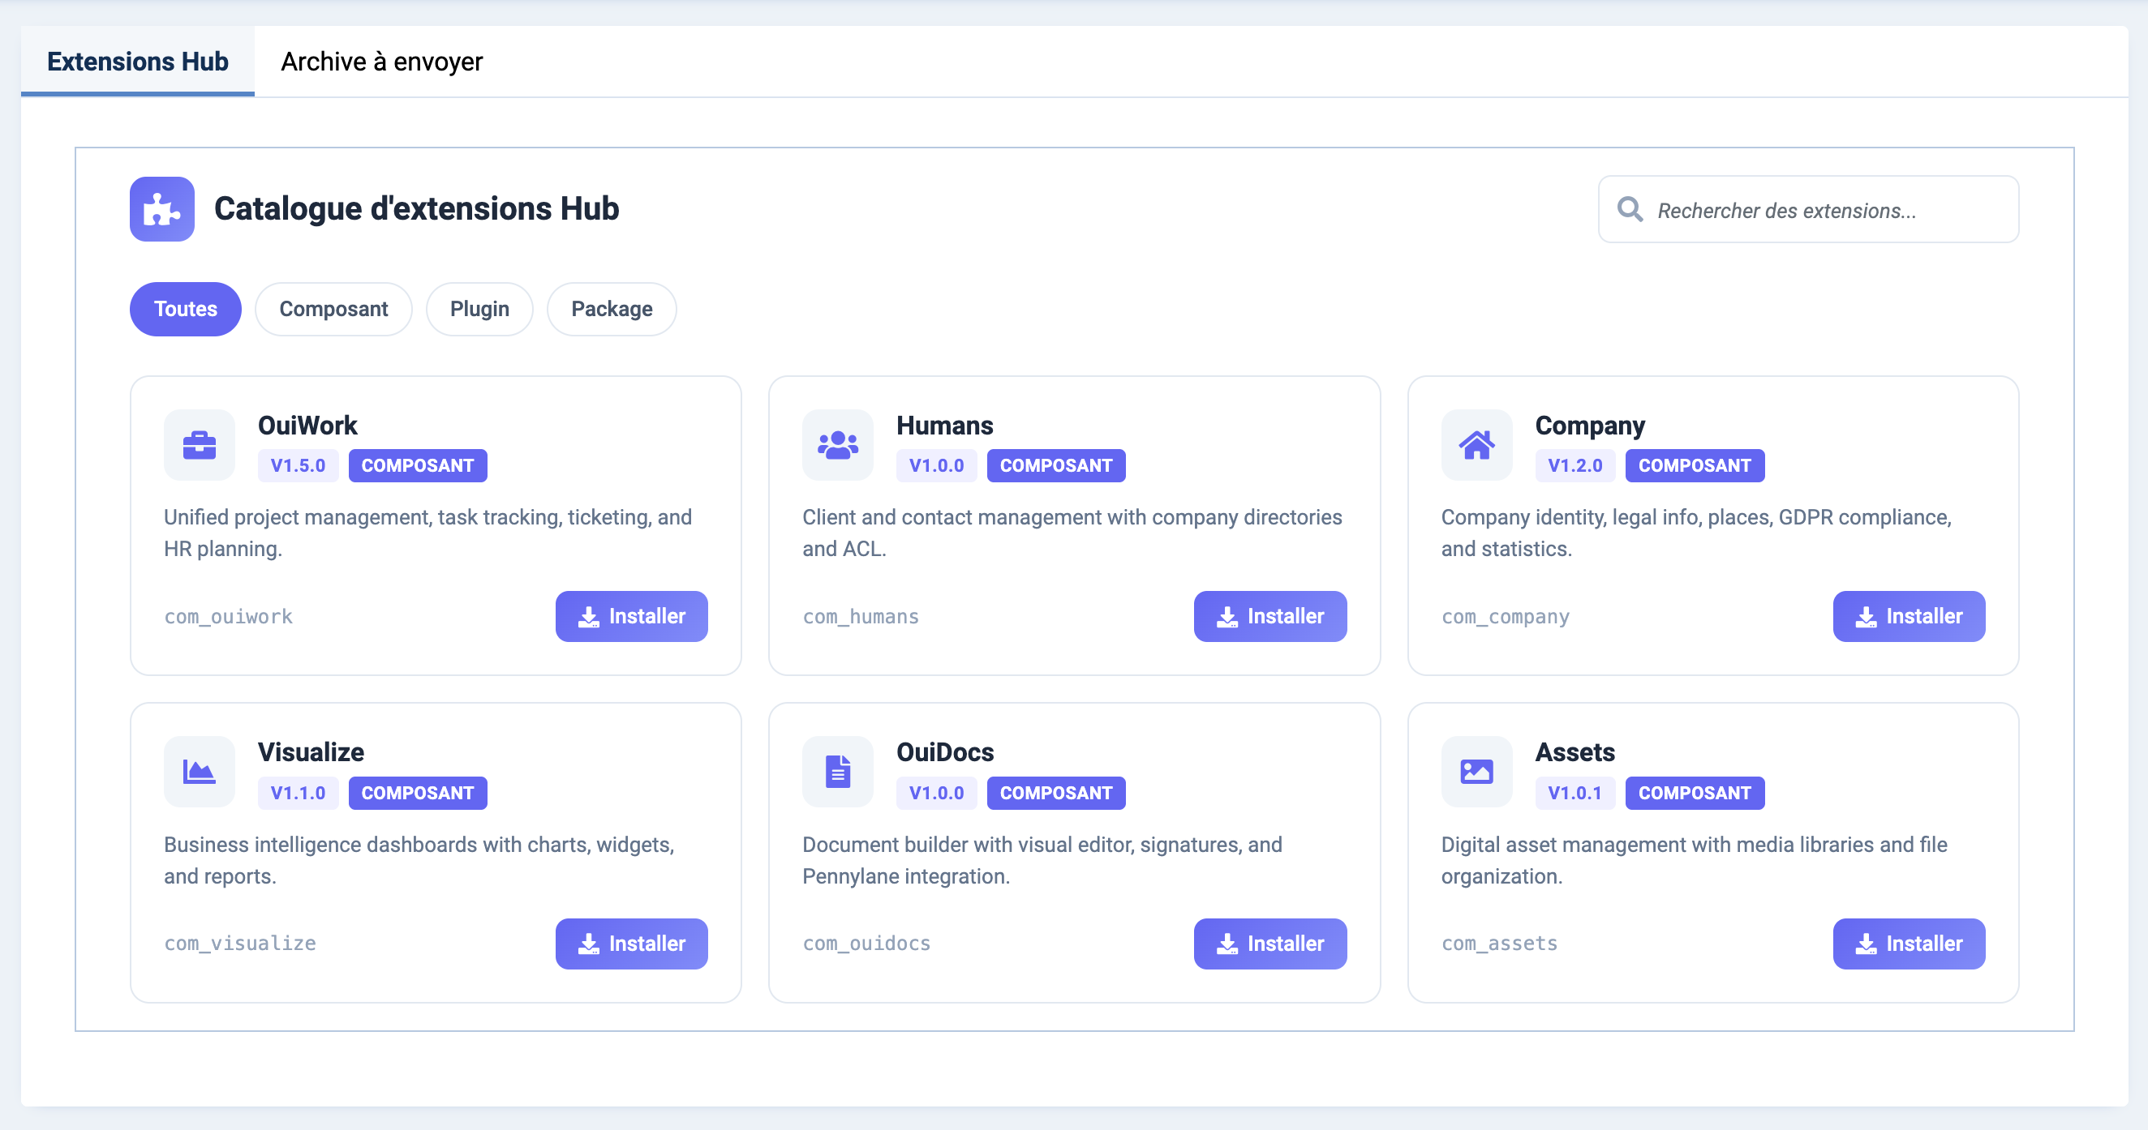Filter extensions by Package
The height and width of the screenshot is (1130, 2148).
pos(611,309)
